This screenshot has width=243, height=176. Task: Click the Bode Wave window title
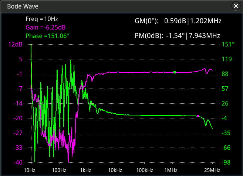coord(23,6)
